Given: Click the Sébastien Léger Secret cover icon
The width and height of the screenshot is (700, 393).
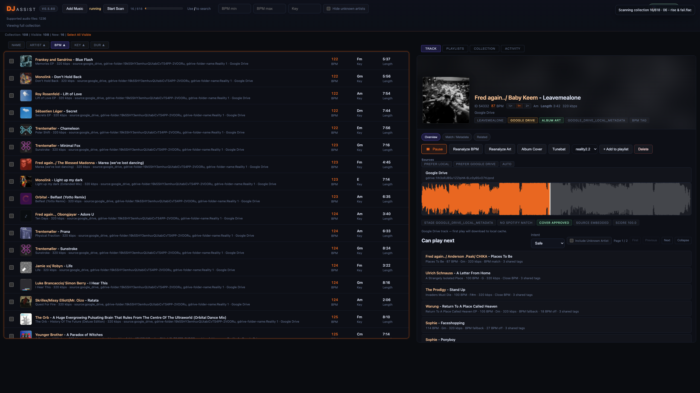Looking at the screenshot, I should click(26, 113).
